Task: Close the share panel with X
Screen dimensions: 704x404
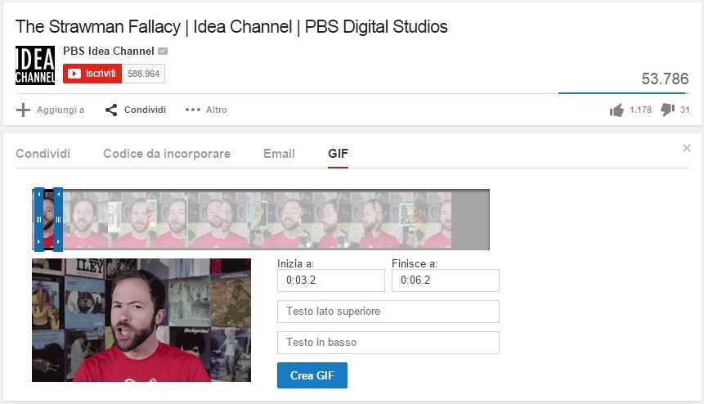Action: 687,148
